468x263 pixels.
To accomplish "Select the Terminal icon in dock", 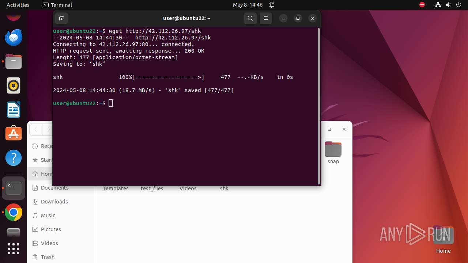I will point(14,188).
